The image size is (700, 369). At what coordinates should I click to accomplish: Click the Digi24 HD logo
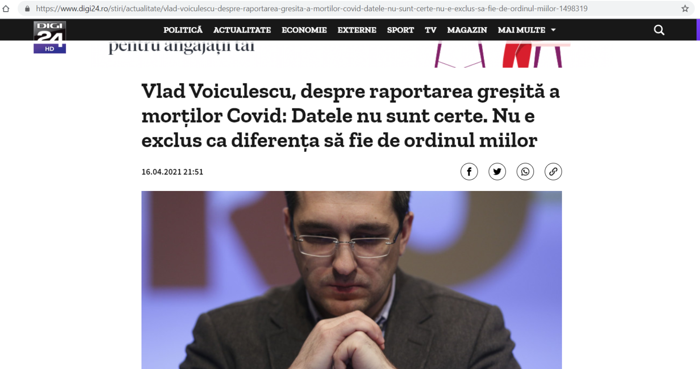click(50, 37)
